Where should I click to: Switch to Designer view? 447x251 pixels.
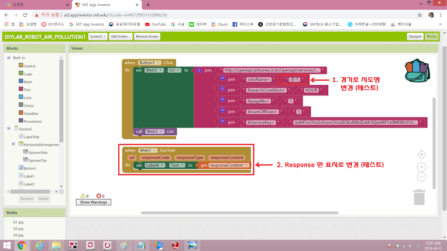click(x=415, y=36)
